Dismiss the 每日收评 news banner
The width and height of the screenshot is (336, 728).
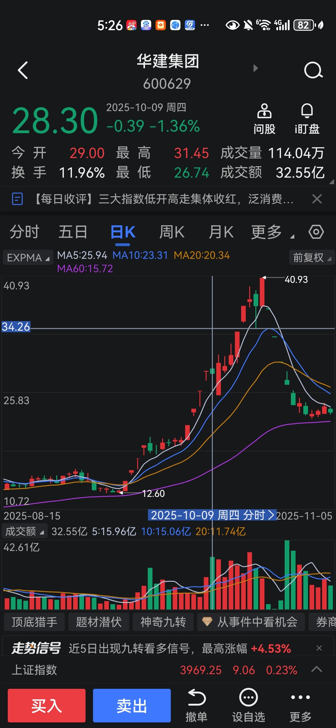tap(317, 199)
